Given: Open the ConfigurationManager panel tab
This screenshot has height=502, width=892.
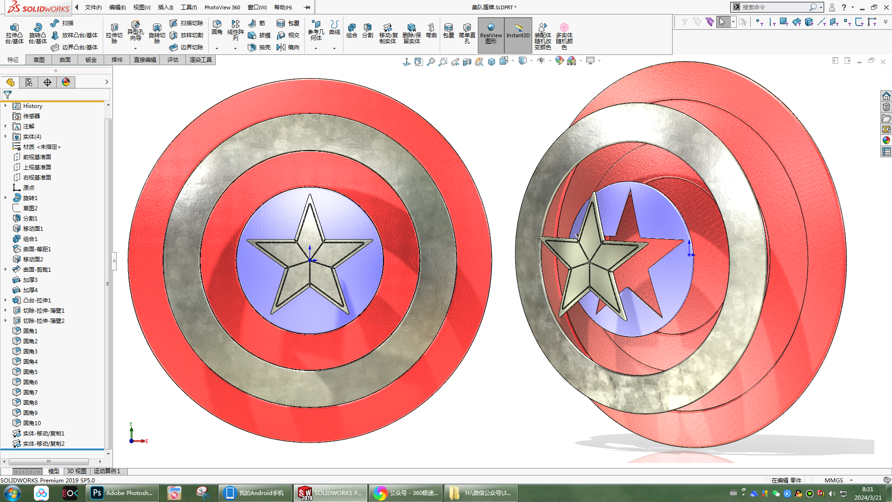Looking at the screenshot, I should (47, 82).
